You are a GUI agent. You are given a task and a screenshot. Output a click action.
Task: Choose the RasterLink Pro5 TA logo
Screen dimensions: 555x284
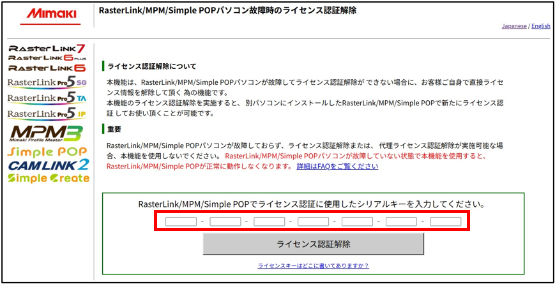[x=47, y=98]
